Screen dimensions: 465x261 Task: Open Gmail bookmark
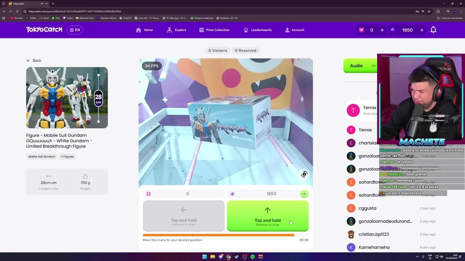pos(44,18)
